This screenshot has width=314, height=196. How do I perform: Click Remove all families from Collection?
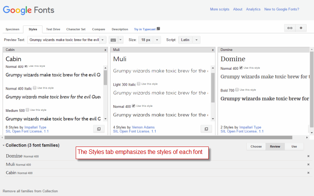(30, 191)
